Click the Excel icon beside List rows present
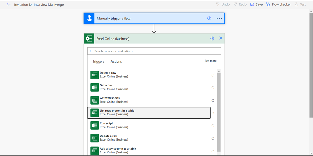 coord(94,113)
